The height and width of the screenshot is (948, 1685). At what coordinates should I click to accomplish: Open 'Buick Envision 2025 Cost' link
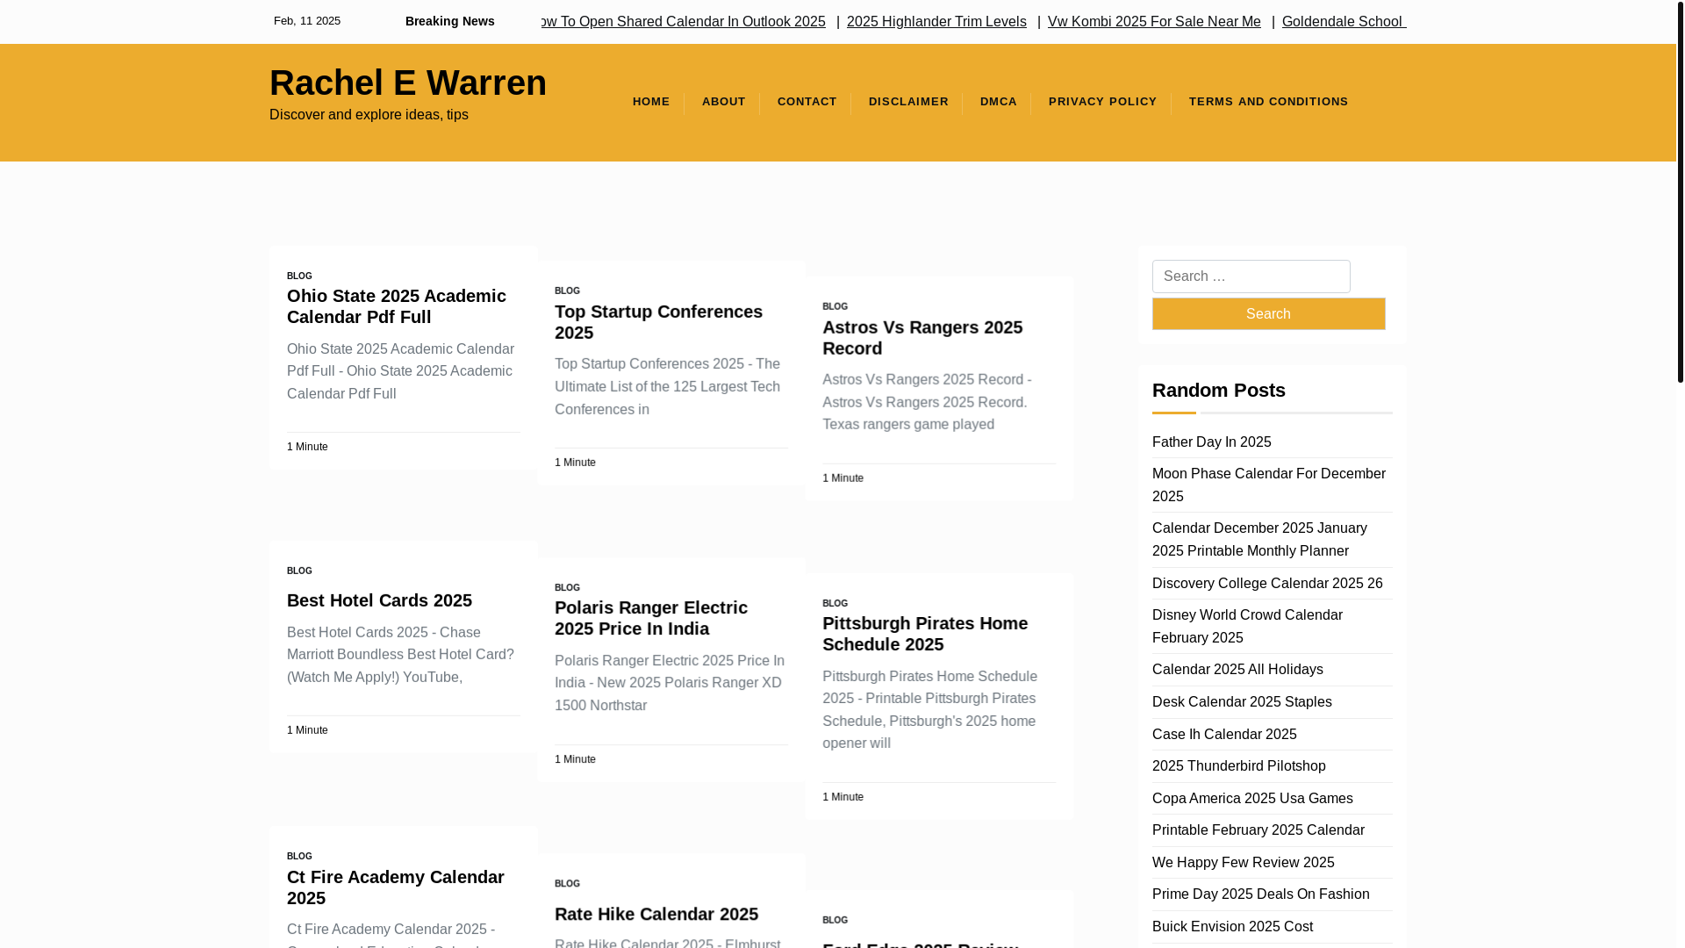coord(1232,927)
